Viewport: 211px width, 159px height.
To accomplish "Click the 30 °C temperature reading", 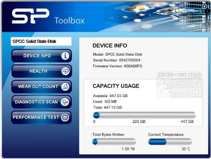I will pos(186,149).
